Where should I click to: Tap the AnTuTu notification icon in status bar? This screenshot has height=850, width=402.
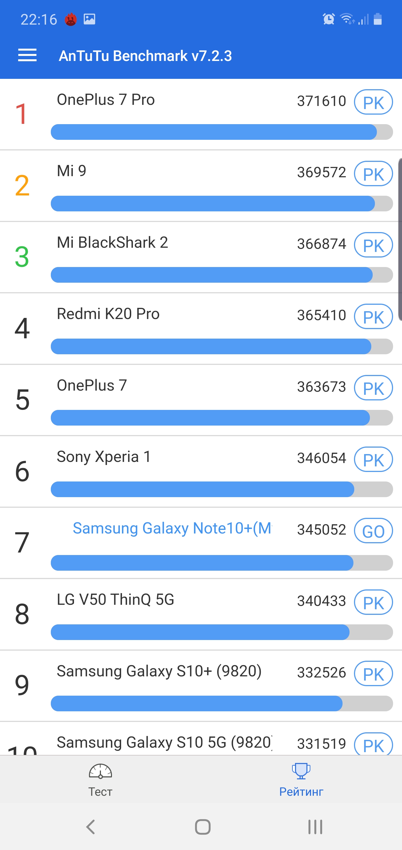[x=71, y=20]
